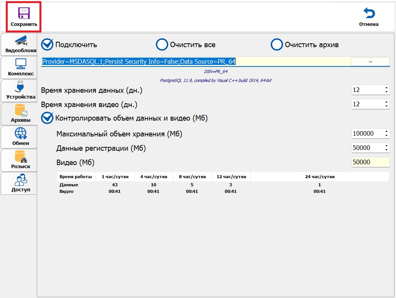Click the Видео (Мб) value field
The width and height of the screenshot is (396, 298).
coord(370,162)
